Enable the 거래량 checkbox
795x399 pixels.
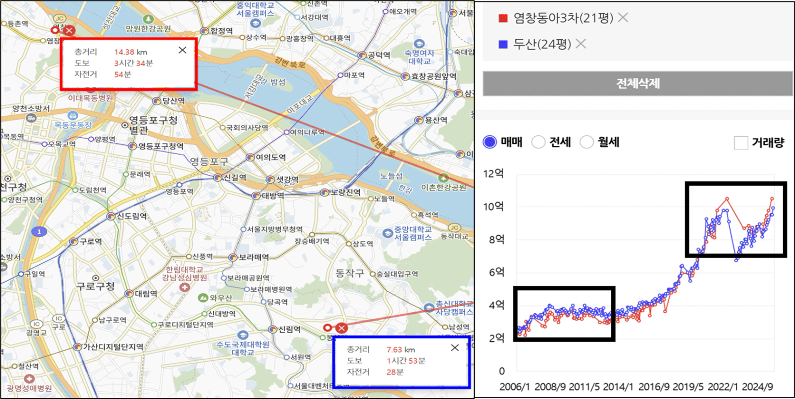(x=740, y=143)
